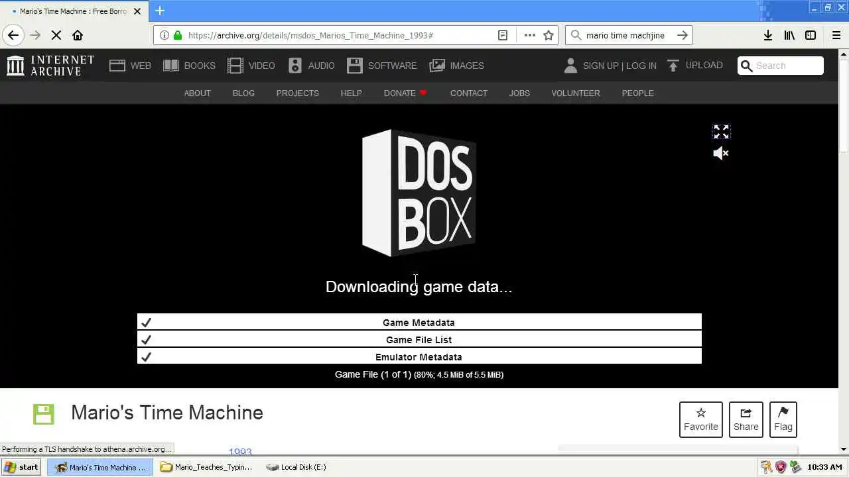
Task: Enter fullscreen for the emulator
Action: (721, 132)
